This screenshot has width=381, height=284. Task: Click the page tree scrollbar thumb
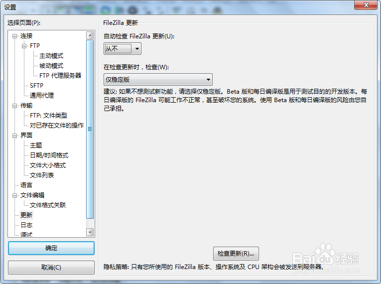(90, 130)
